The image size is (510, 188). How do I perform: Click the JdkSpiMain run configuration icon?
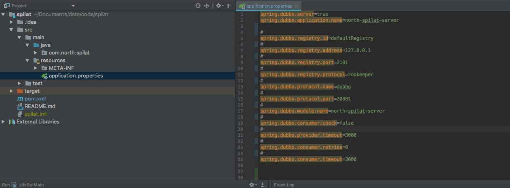pyautogui.click(x=14, y=185)
